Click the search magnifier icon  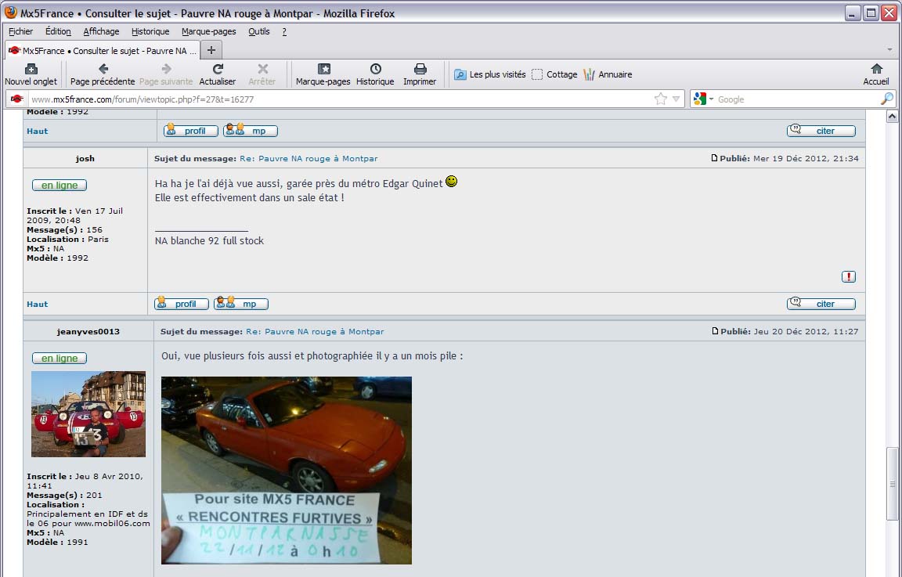click(887, 99)
